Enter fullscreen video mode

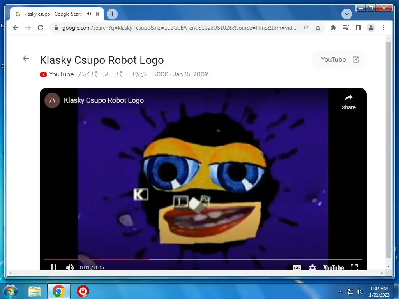pos(354,267)
